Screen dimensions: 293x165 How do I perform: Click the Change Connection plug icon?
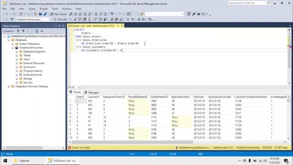(x=11, y=19)
